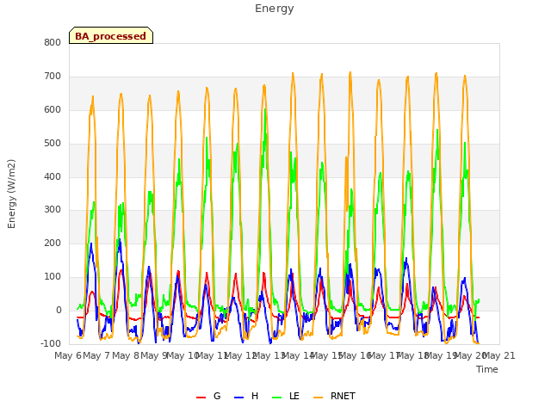Click the Energy chart title

click(x=275, y=9)
